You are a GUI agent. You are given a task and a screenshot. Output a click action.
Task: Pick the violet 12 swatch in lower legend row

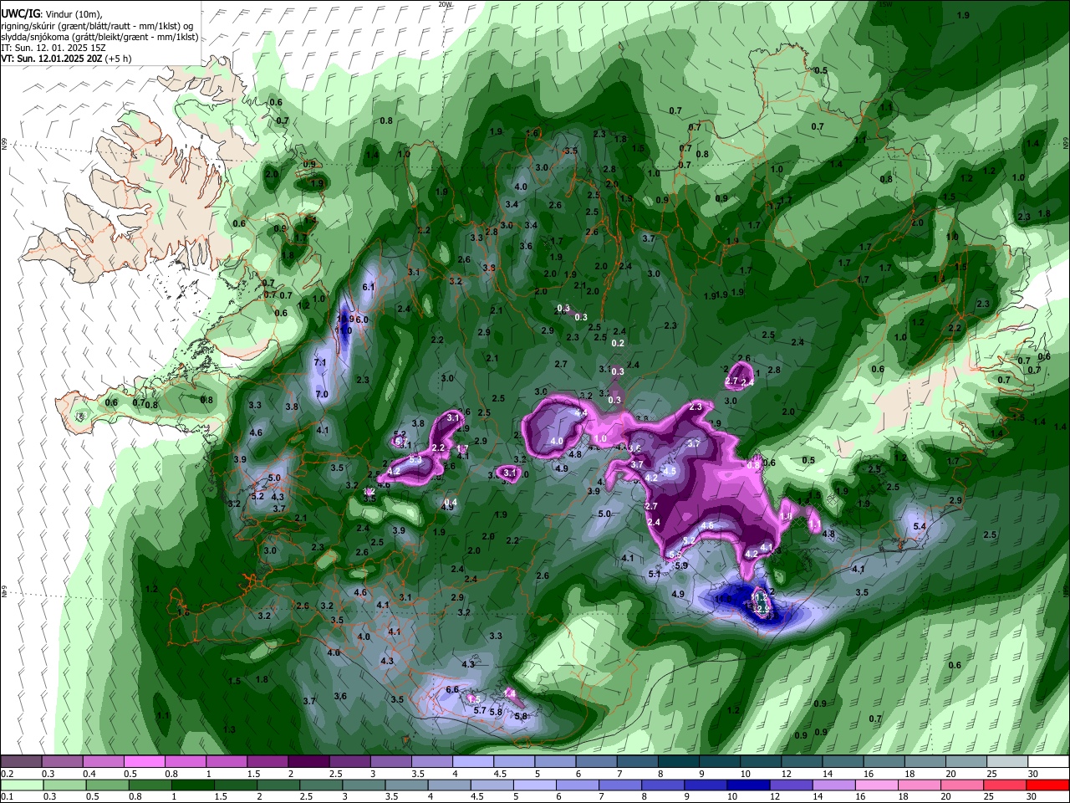click(x=792, y=785)
